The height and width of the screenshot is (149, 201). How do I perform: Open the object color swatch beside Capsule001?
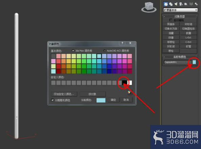pos(194,62)
